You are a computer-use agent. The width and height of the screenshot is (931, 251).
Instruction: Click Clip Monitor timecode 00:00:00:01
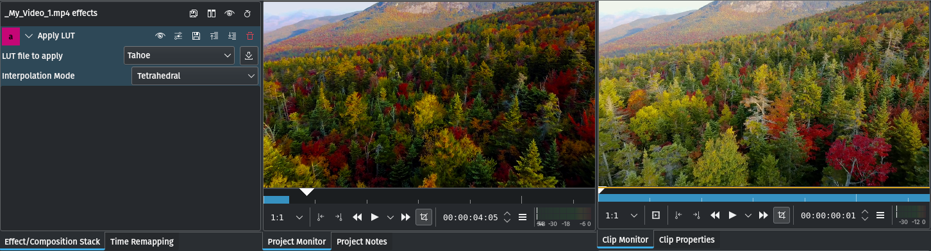[828, 216]
